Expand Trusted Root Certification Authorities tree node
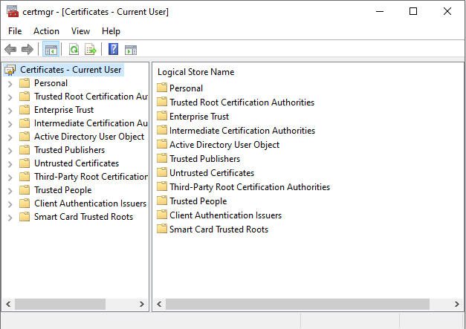The width and height of the screenshot is (466, 329). click(x=10, y=97)
